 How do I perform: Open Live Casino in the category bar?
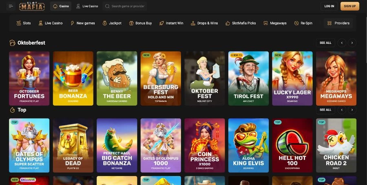[x=50, y=23]
